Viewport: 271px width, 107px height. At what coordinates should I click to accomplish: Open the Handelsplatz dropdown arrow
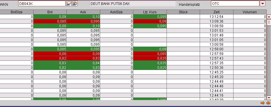pyautogui.click(x=263, y=3)
